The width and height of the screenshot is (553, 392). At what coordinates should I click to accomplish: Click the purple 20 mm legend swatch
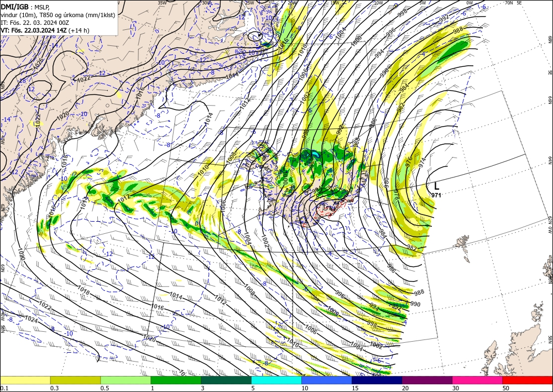(427, 380)
